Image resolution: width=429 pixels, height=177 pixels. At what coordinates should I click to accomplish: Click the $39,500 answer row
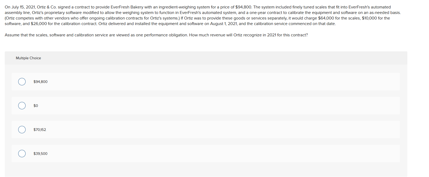click(x=185, y=154)
